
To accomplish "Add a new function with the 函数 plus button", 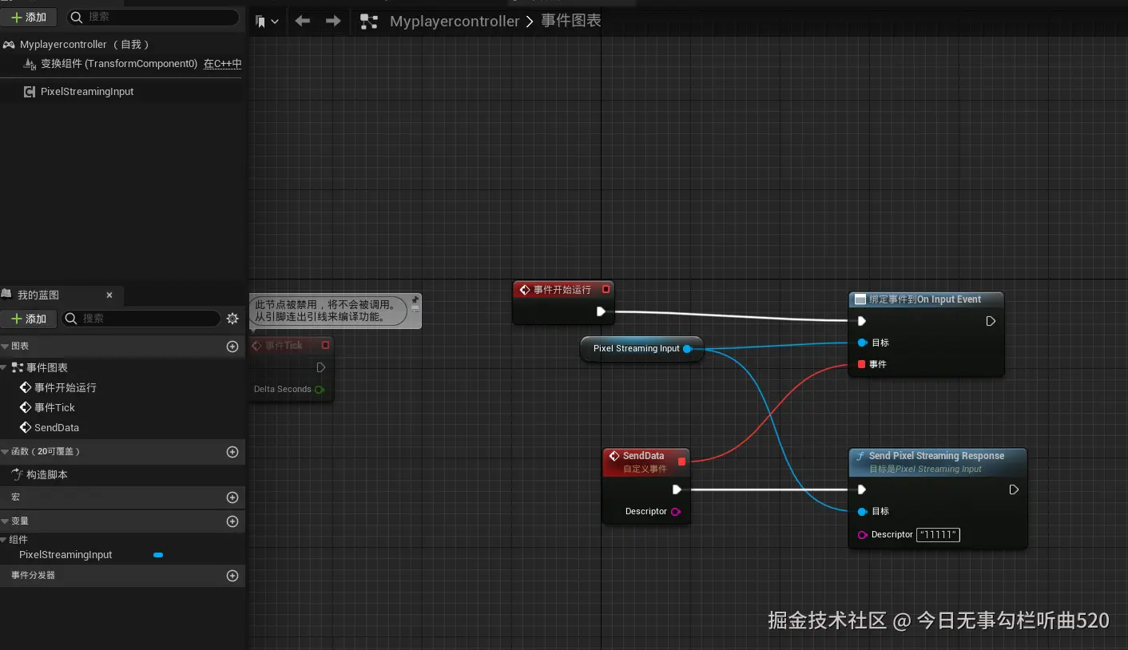I will click(x=232, y=452).
